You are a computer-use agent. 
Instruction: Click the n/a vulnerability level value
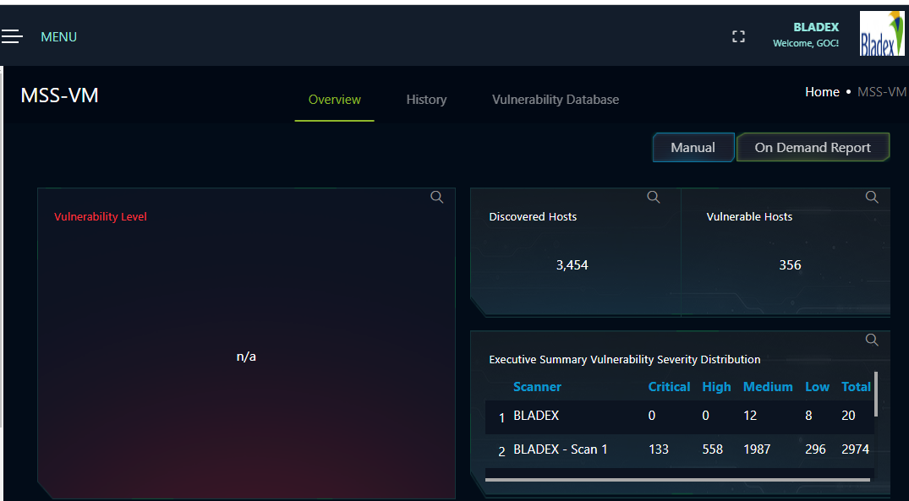point(246,357)
